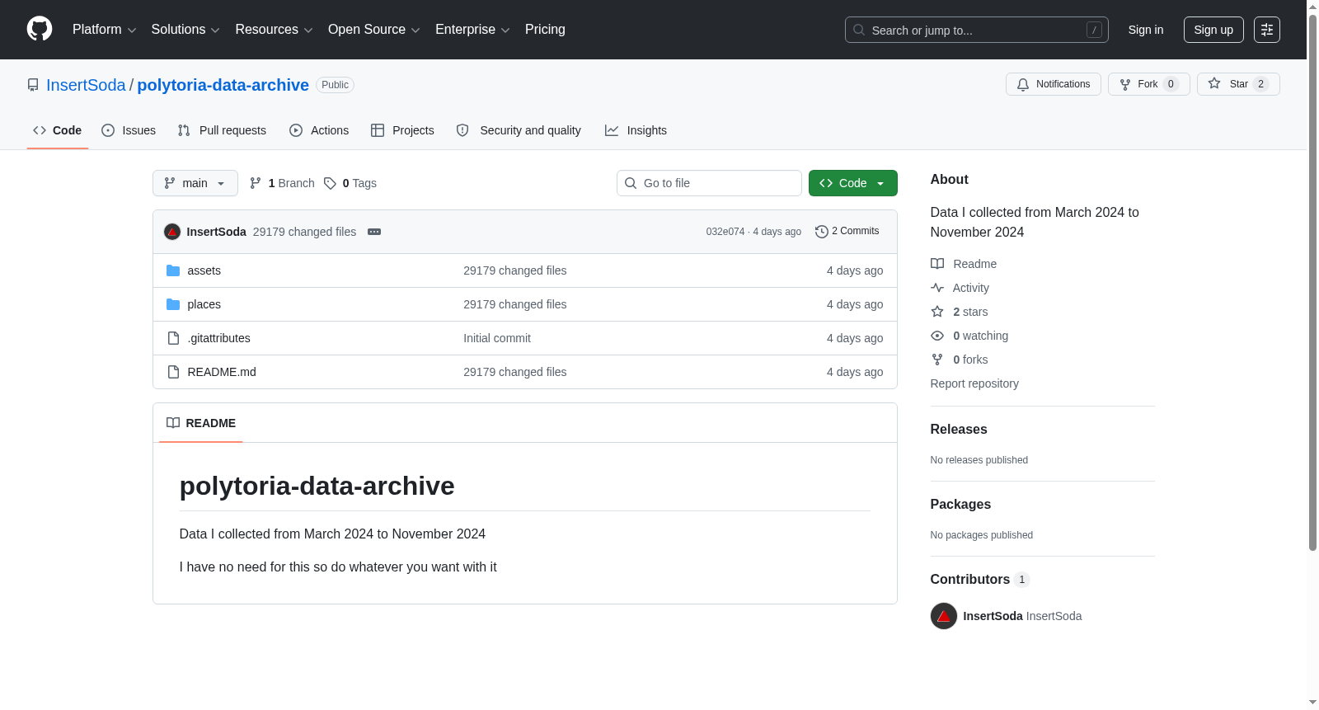Click the search magnifier in header
The height and width of the screenshot is (710, 1319).
point(859,30)
